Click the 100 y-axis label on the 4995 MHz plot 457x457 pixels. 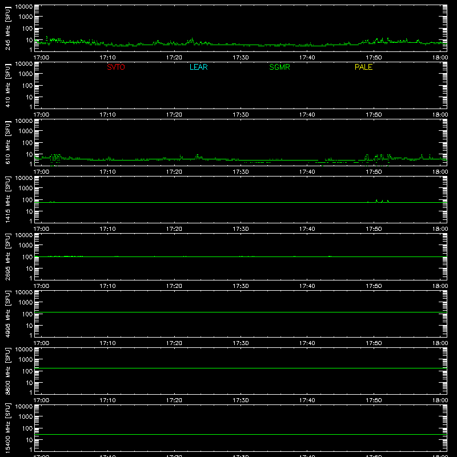pyautogui.click(x=27, y=314)
